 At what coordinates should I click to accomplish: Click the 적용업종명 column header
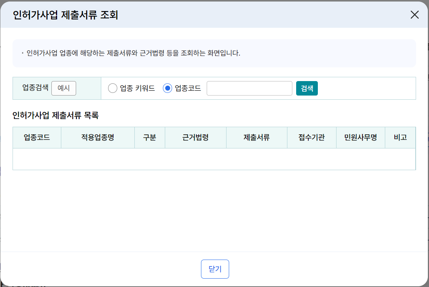tap(98, 137)
